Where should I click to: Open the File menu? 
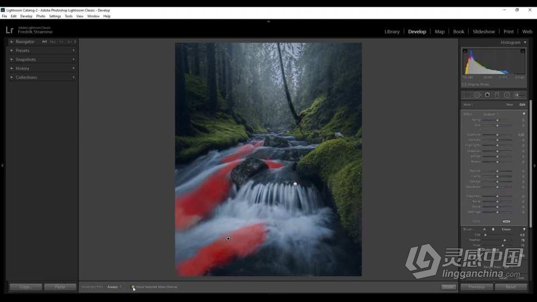(x=4, y=16)
